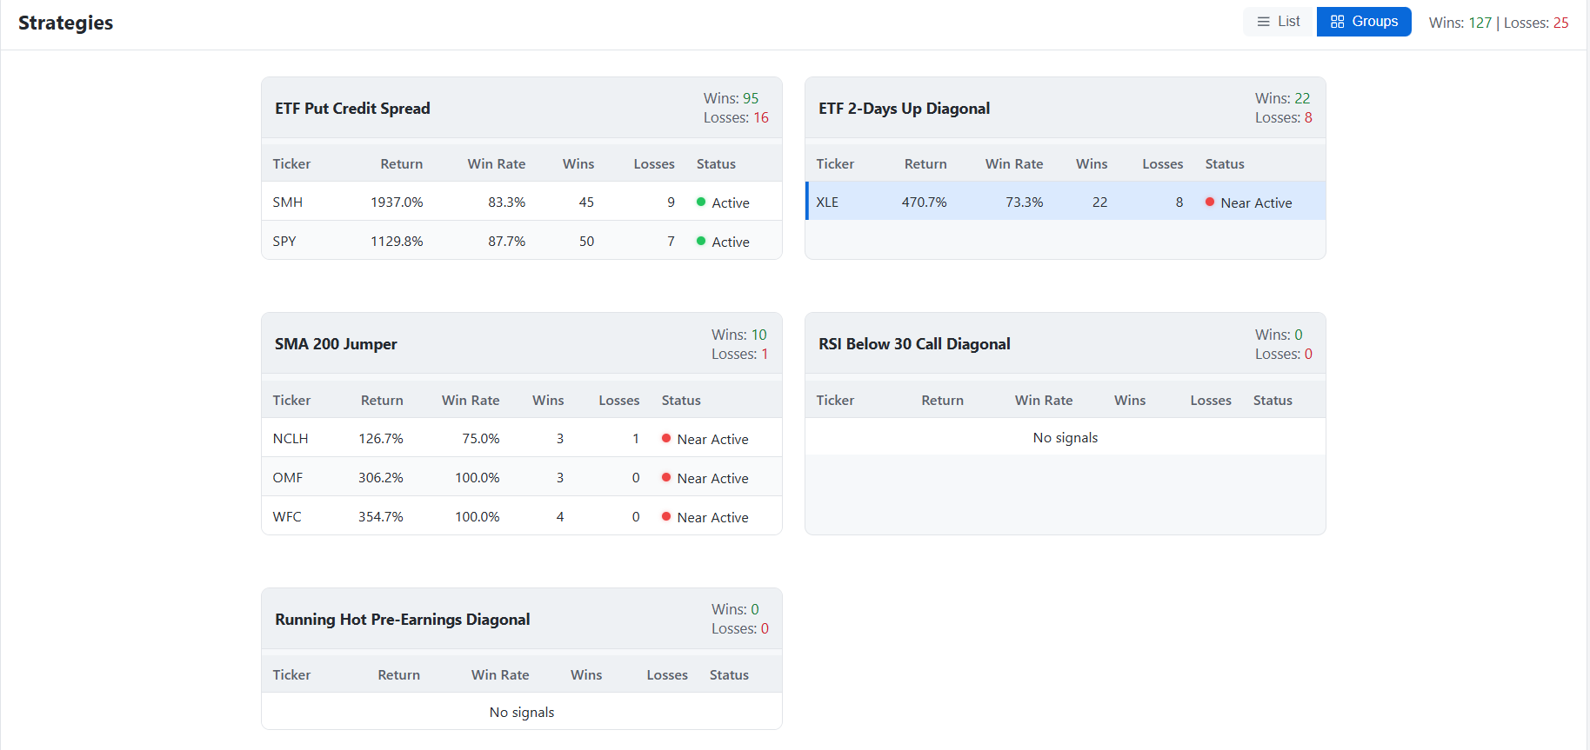Switch to List view
Viewport: 1590px width, 750px height.
point(1279,22)
